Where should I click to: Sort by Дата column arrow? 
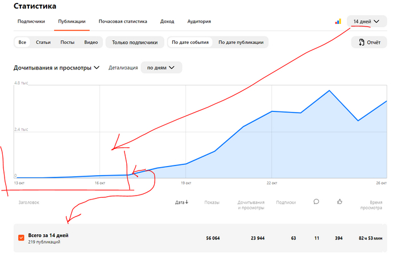click(x=187, y=202)
